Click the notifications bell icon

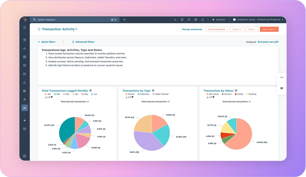click(203, 20)
